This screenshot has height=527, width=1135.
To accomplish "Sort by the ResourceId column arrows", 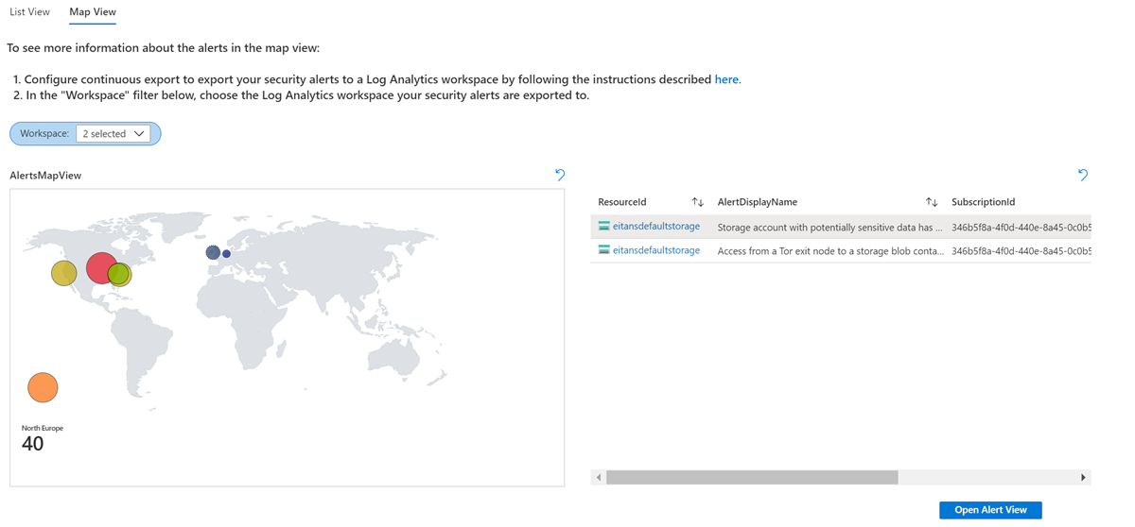I will tap(697, 202).
